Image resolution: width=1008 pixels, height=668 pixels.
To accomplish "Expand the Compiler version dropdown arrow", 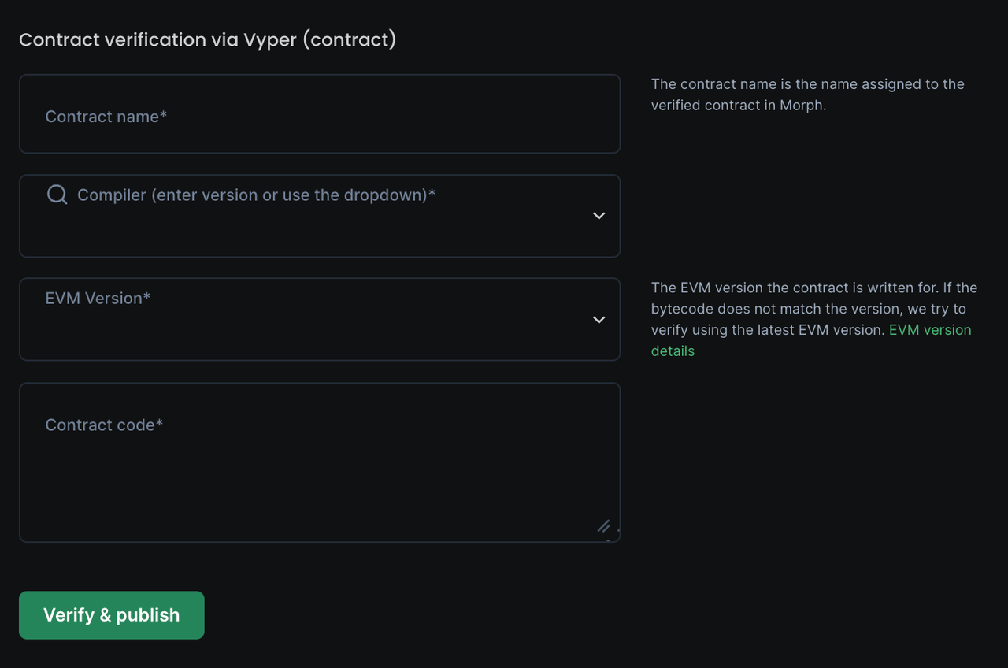I will 598,216.
